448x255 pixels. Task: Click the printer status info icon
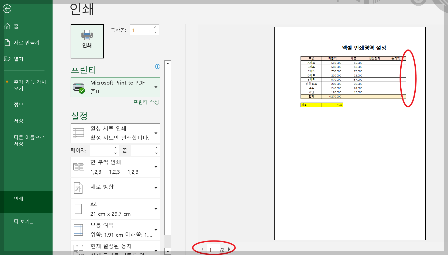pos(157,67)
